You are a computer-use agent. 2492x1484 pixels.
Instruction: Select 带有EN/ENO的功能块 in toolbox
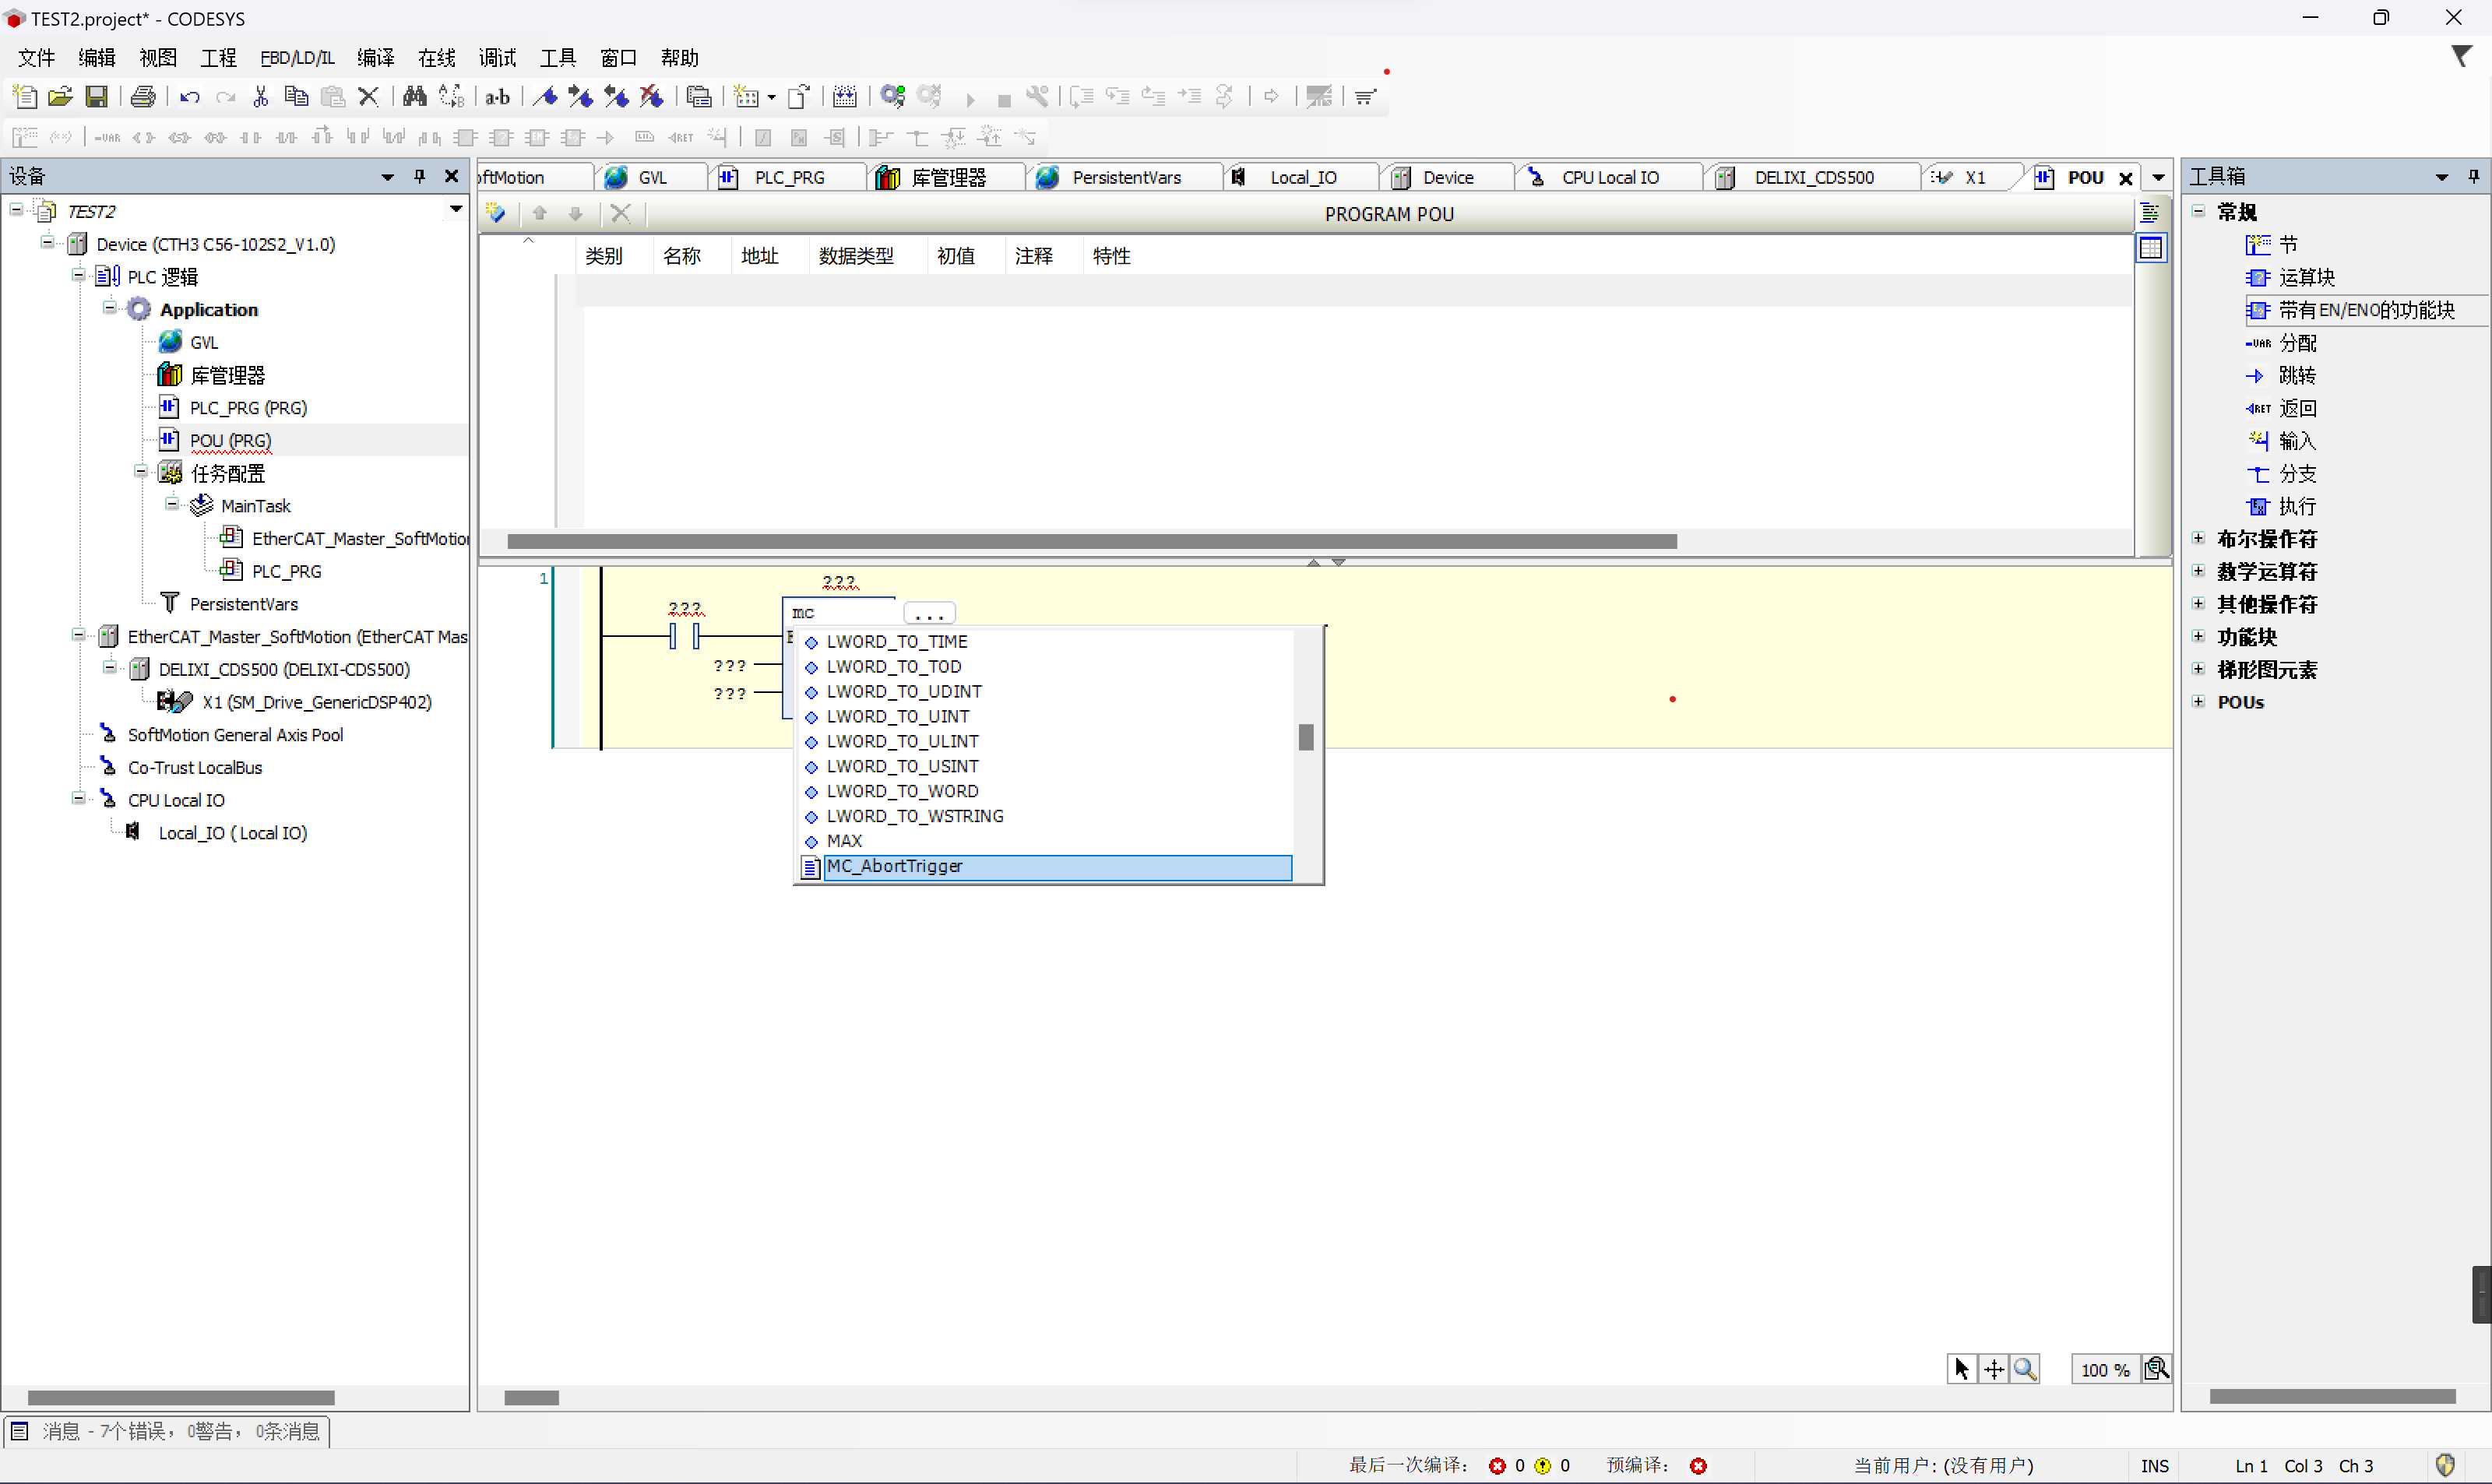click(x=2366, y=310)
